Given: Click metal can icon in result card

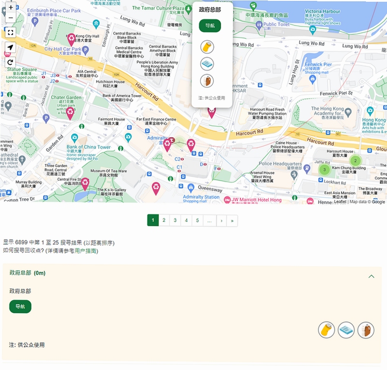Looking at the screenshot, I should pos(326,330).
